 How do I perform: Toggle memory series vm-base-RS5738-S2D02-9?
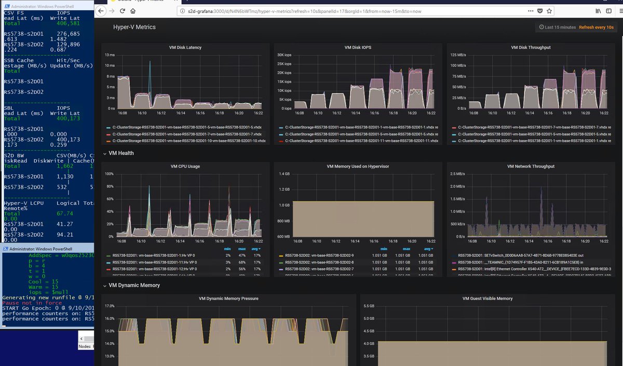319,256
